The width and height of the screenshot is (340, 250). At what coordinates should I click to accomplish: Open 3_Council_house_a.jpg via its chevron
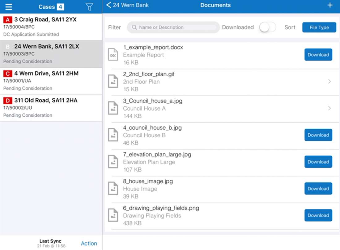(x=329, y=108)
